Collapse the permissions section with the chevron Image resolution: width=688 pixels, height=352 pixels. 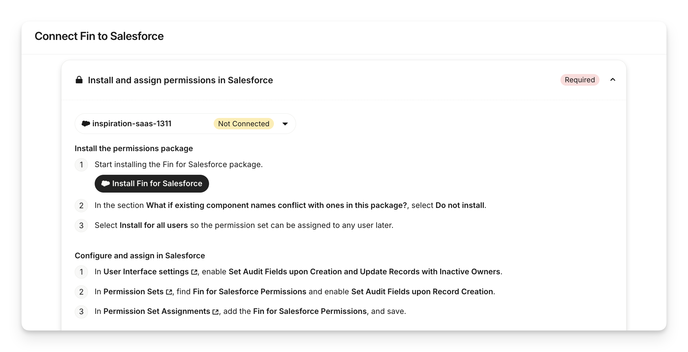pos(613,80)
